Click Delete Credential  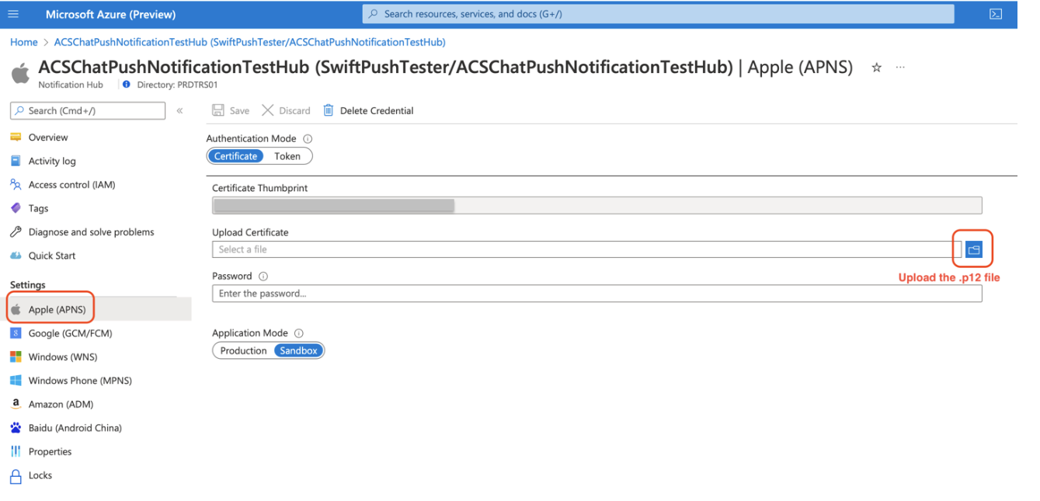pyautogui.click(x=375, y=110)
